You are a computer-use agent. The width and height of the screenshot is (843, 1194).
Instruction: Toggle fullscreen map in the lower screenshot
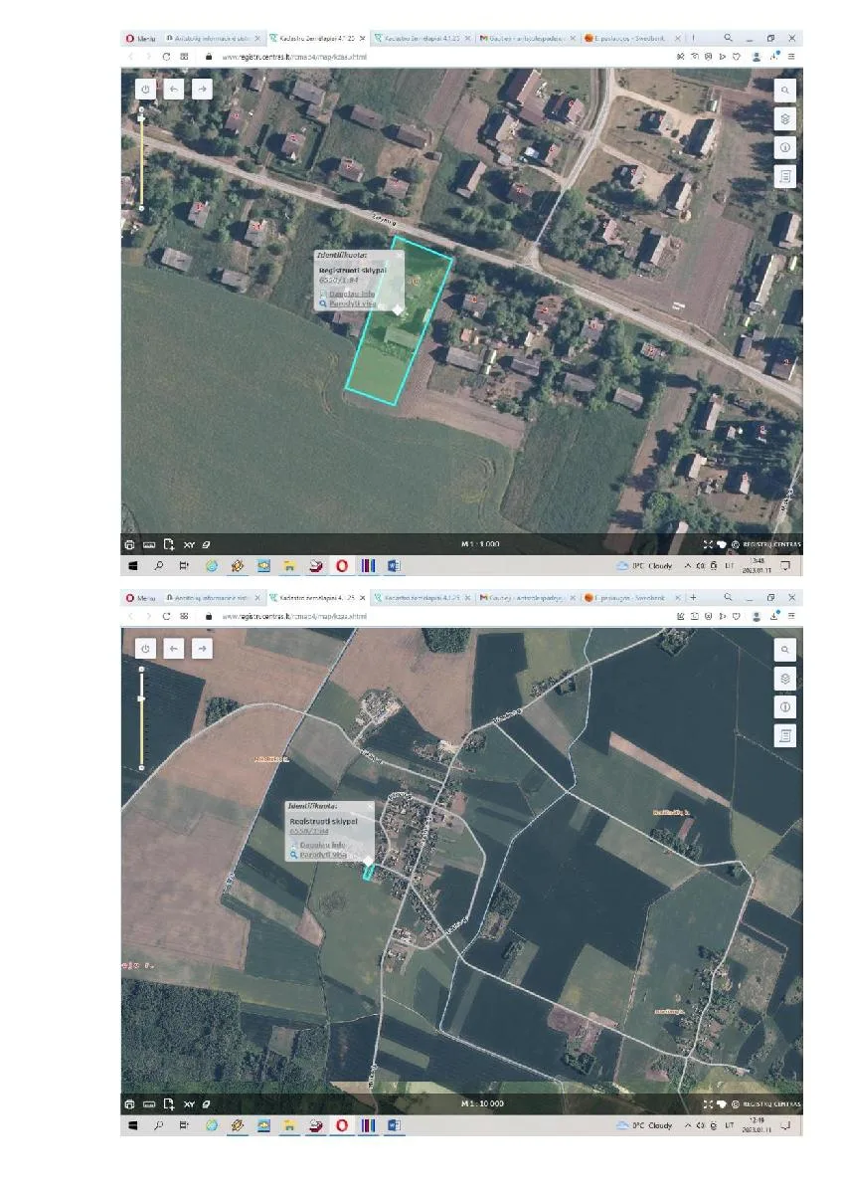[709, 1104]
